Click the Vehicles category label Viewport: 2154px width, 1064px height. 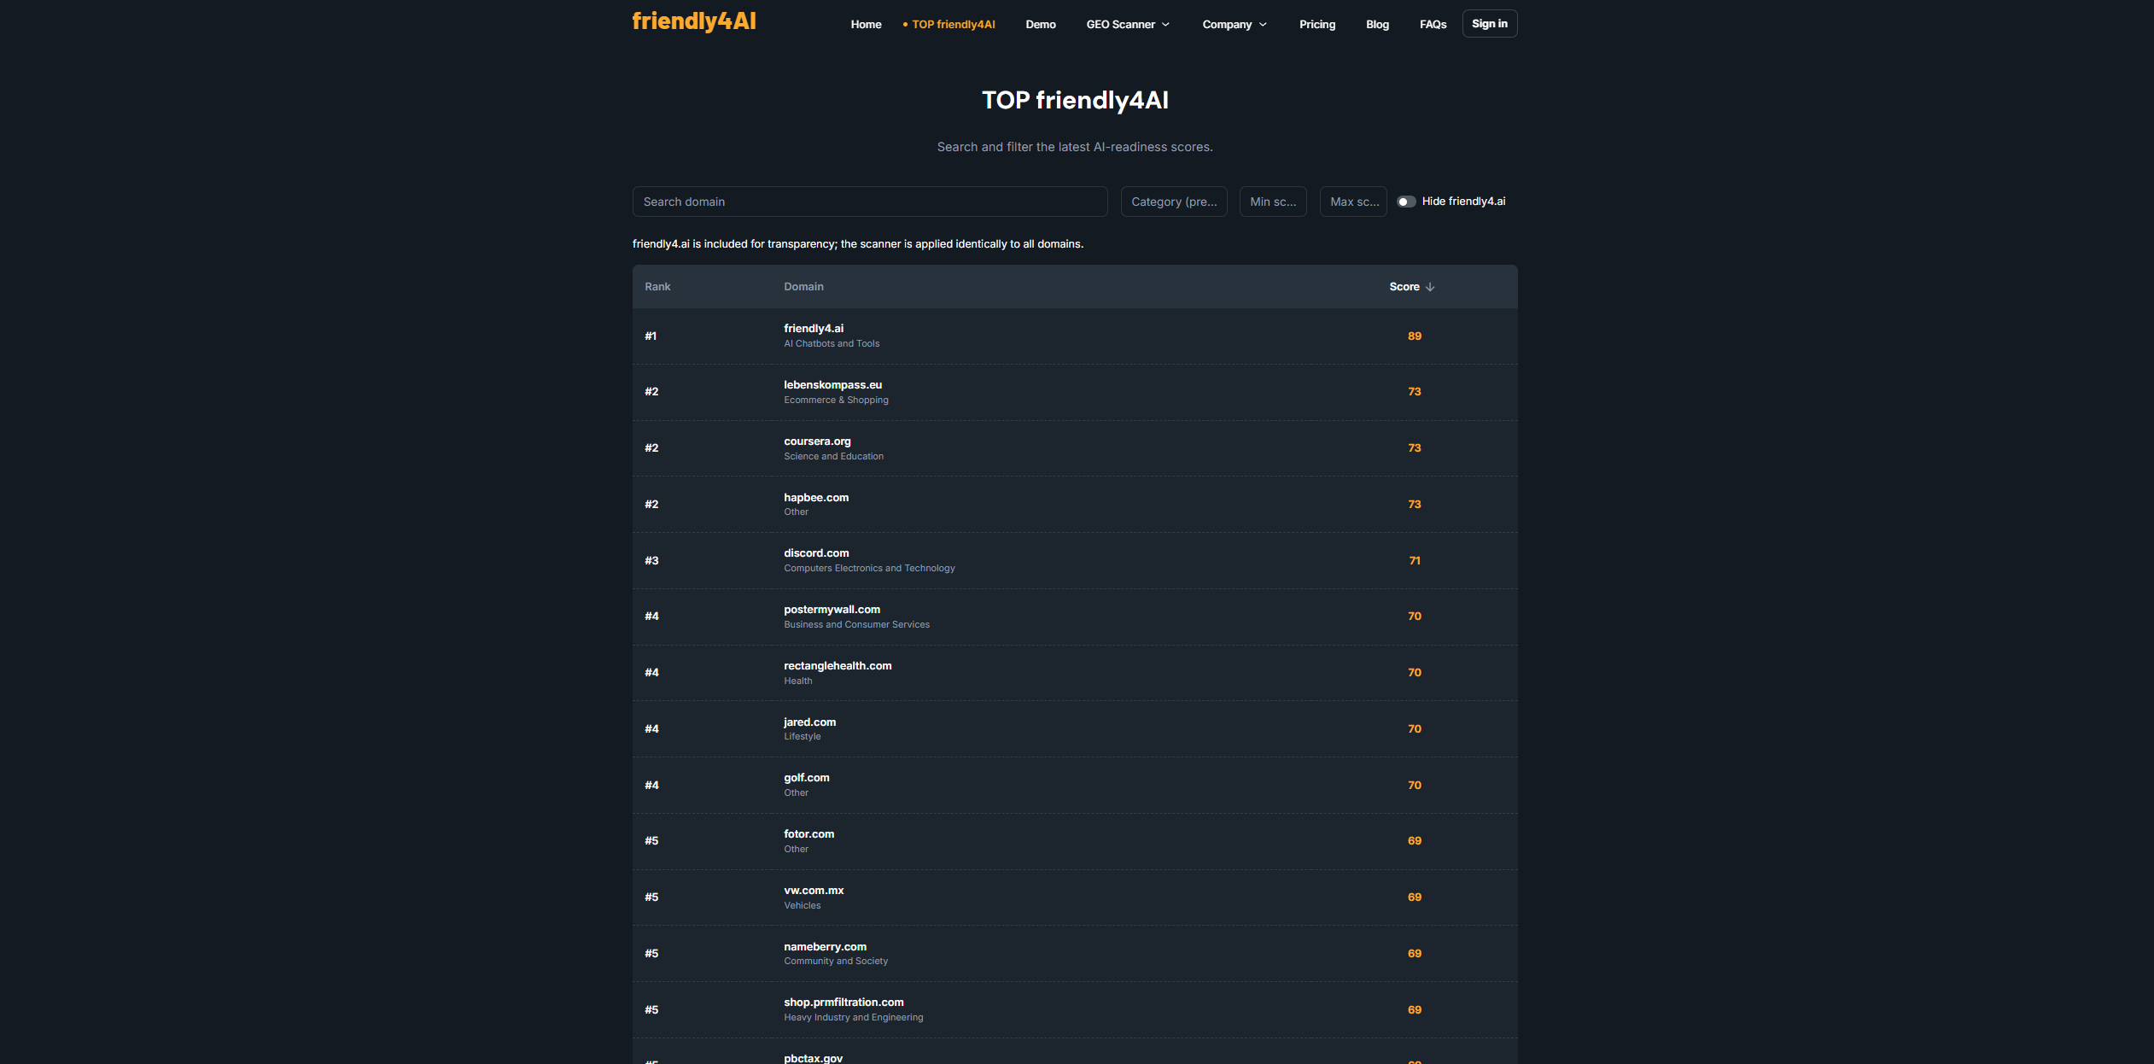point(802,906)
